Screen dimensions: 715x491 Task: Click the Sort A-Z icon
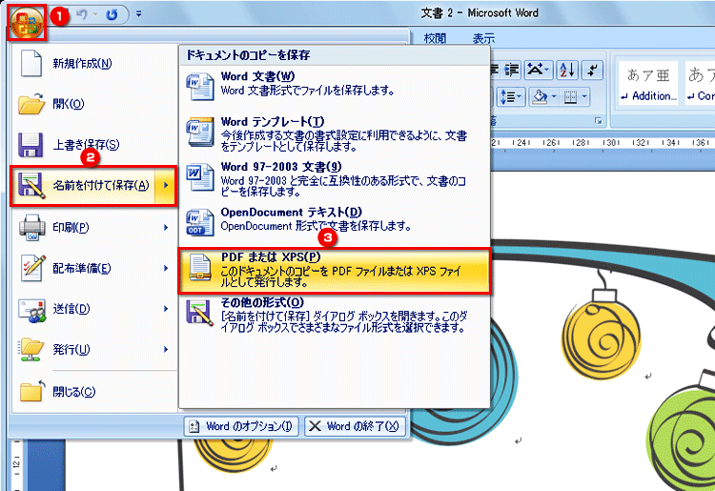(x=567, y=71)
